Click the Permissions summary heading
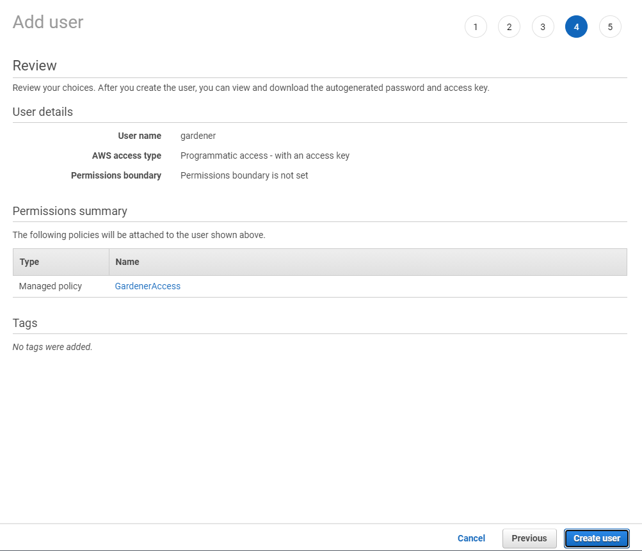 coord(70,211)
